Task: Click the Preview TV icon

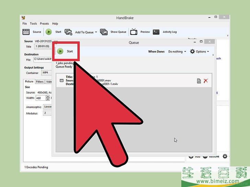Action: (x=134, y=32)
